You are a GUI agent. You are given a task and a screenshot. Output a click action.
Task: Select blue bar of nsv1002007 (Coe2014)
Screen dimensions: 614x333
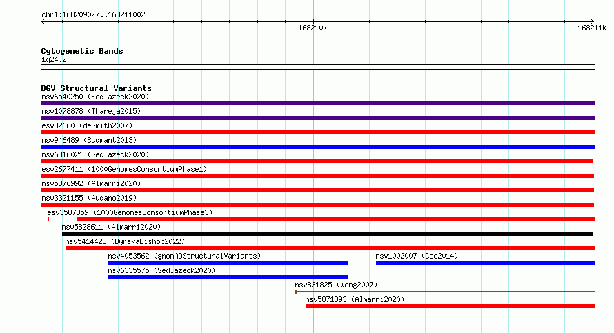[485, 263]
